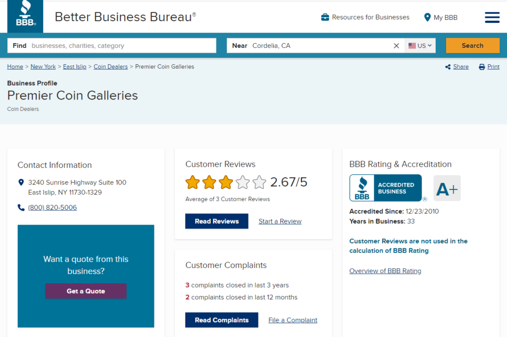The width and height of the screenshot is (507, 337).
Task: Click Read Complaints button
Action: 221,320
